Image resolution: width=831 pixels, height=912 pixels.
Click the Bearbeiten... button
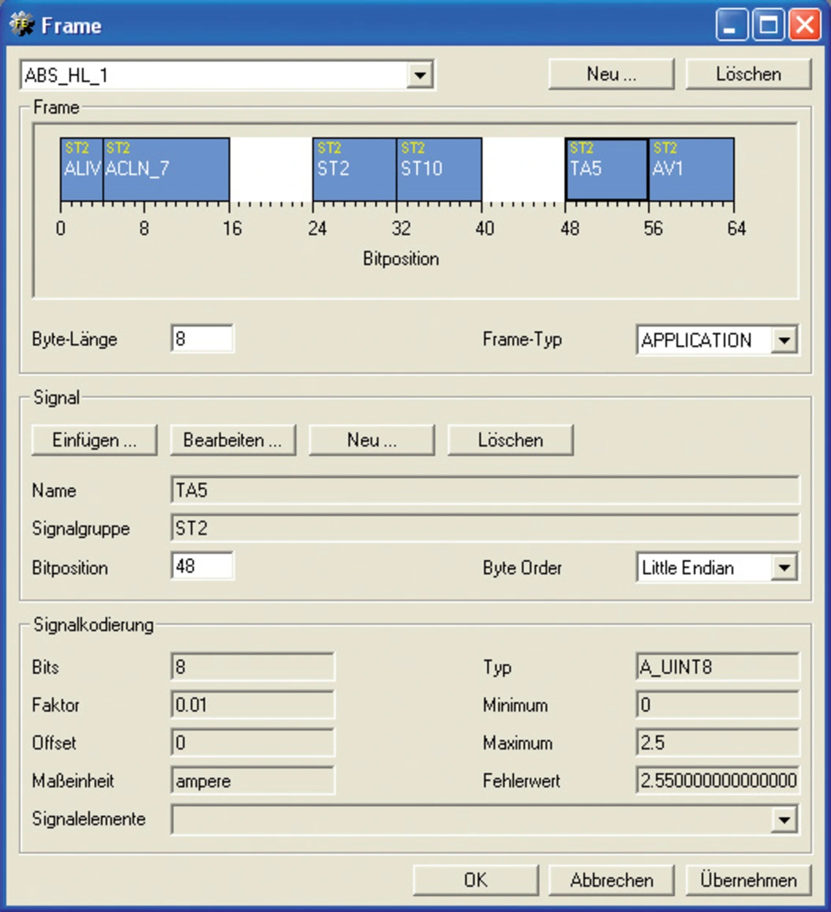point(232,440)
